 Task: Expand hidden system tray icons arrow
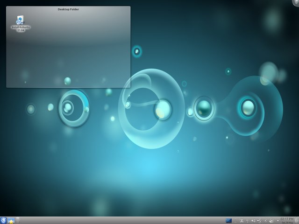tap(278, 221)
